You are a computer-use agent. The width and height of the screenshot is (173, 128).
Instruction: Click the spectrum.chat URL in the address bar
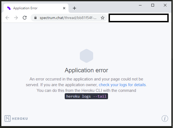68,18
